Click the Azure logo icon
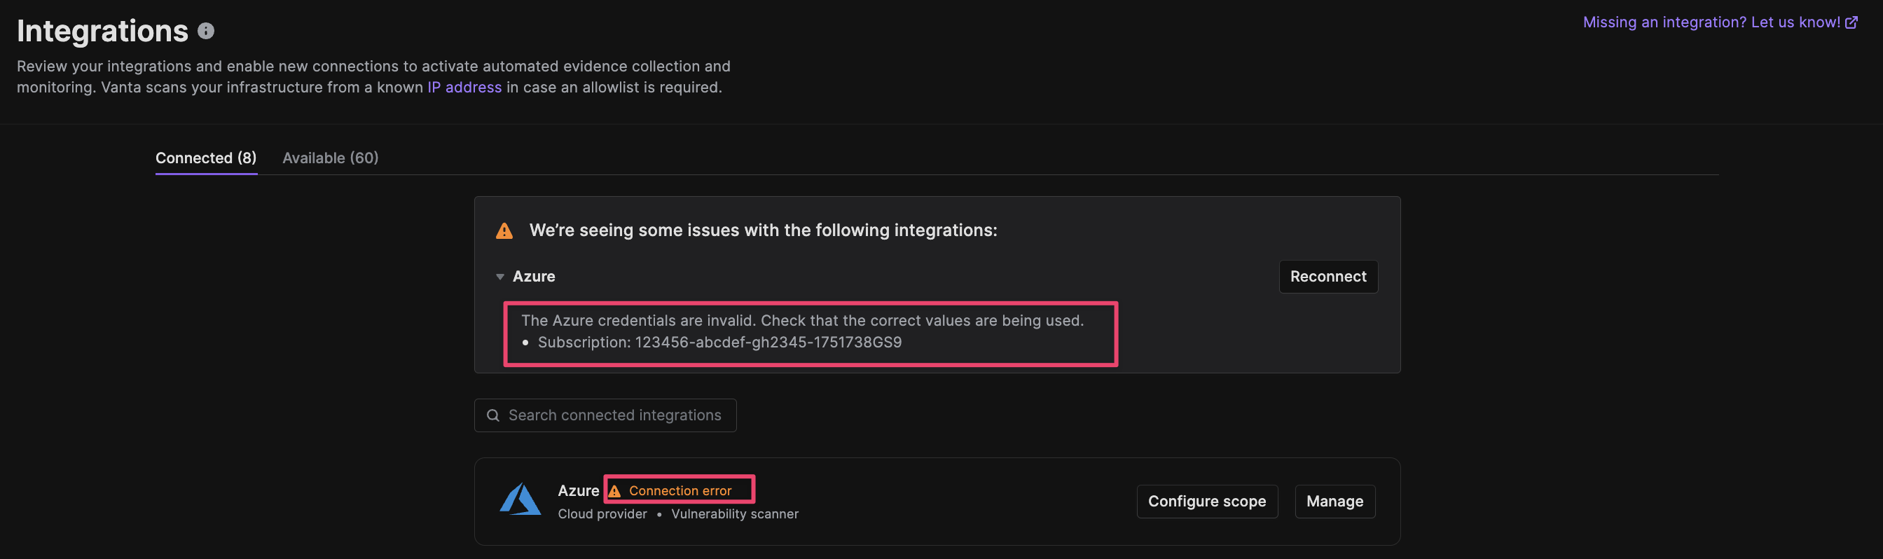 pyautogui.click(x=520, y=500)
